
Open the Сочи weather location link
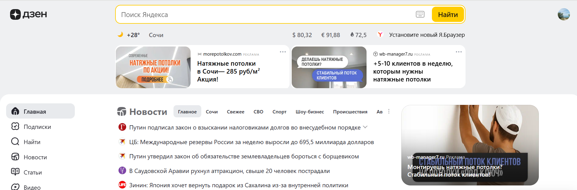(x=156, y=35)
